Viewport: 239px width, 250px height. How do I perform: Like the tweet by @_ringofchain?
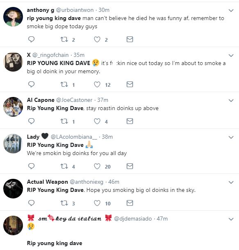click(x=97, y=84)
